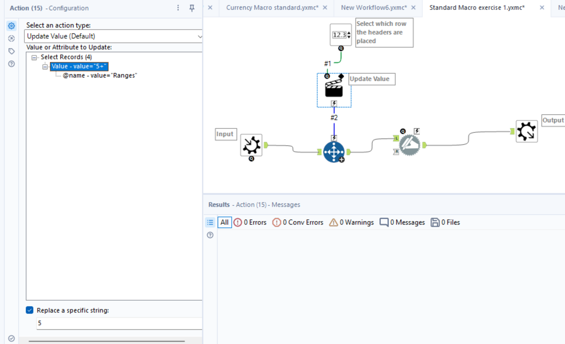Click the lightning anchor below the Action tool
This screenshot has height=344, width=565.
334,103
